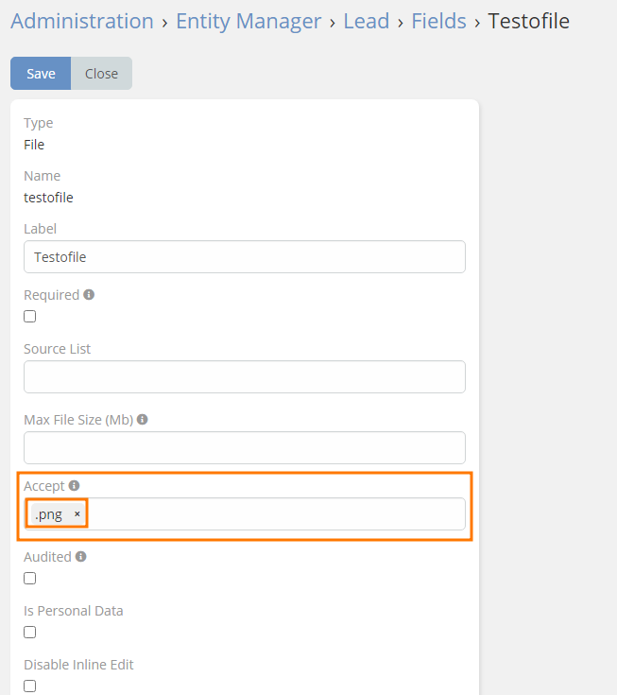The image size is (617, 695).
Task: Click the info icon next to Required
Action: (89, 295)
